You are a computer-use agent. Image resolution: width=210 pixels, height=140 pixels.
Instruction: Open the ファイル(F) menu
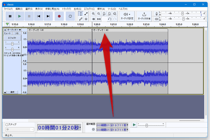tap(8, 9)
